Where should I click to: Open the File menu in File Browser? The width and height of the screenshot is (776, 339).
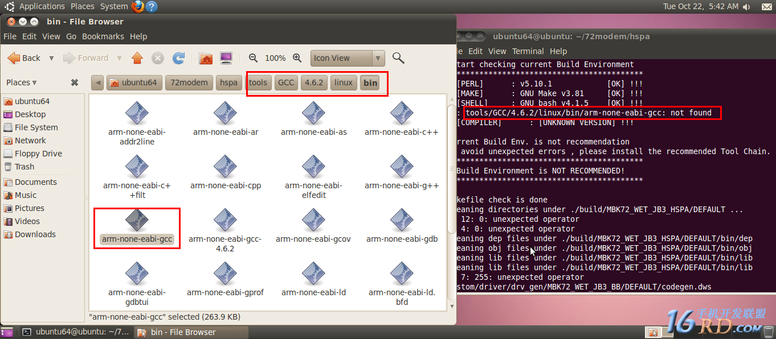tap(10, 36)
